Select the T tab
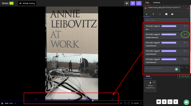 (153, 14)
